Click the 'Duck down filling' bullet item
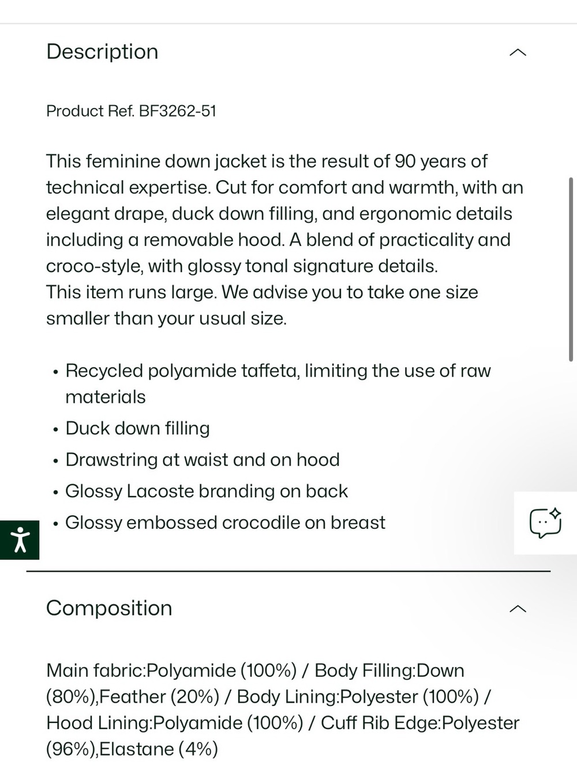The image size is (577, 769). point(137,428)
